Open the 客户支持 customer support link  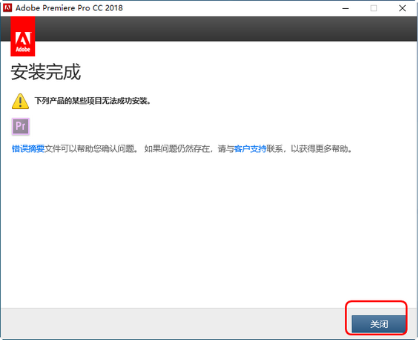(250, 148)
